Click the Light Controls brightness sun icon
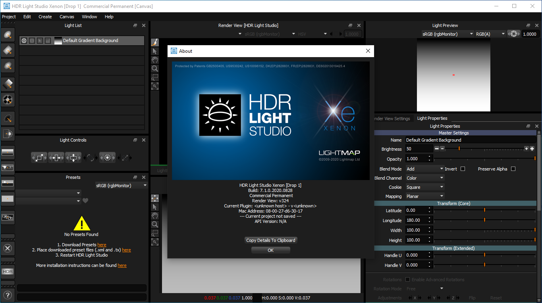Viewport: 542px width, 303px height. [x=107, y=157]
